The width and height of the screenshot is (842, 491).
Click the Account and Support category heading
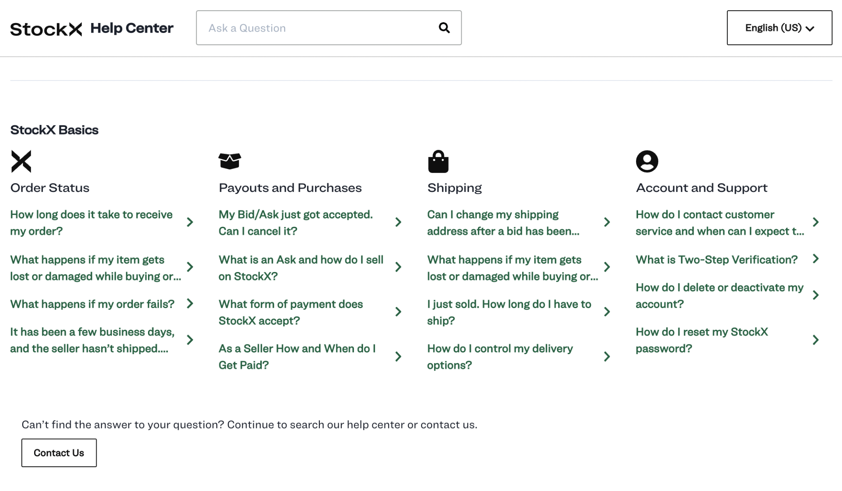pyautogui.click(x=701, y=188)
